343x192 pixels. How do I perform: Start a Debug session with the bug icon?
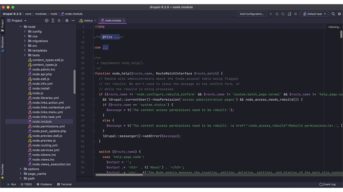[277, 14]
